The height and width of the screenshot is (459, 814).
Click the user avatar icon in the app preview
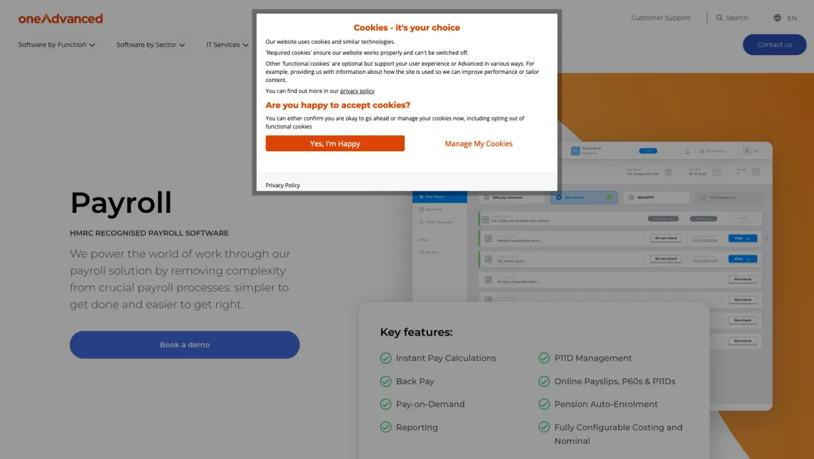point(747,151)
